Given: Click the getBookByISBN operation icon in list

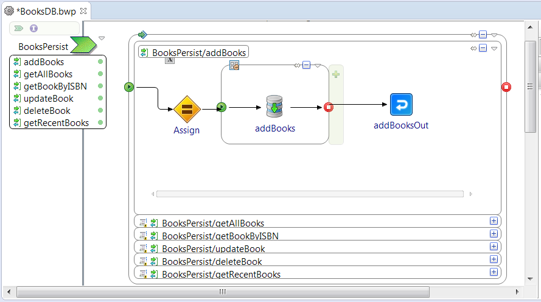Looking at the screenshot, I should 17,86.
